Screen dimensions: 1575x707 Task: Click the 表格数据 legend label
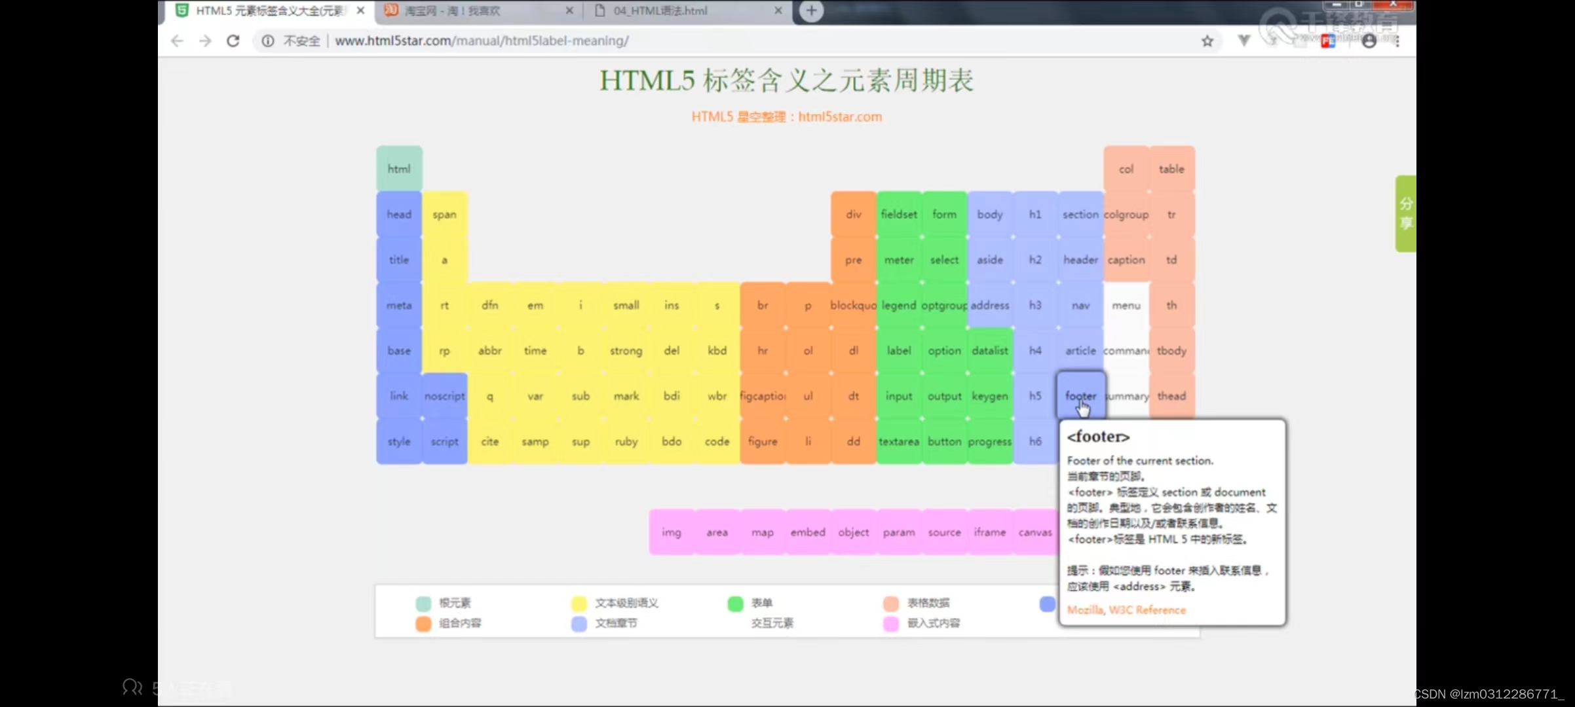click(x=928, y=603)
